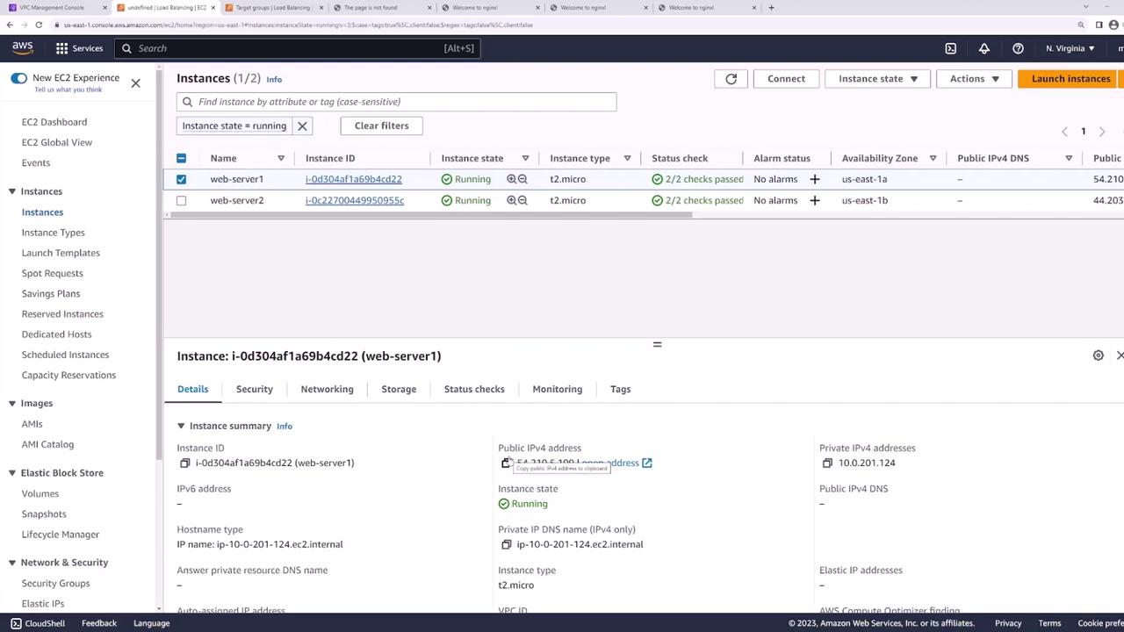Open the N. Virginia region selector
The width and height of the screenshot is (1124, 632).
point(1070,48)
